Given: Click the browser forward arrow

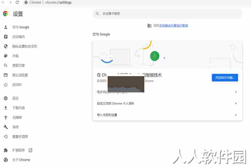Looking at the screenshot, I should [x=10, y=3].
